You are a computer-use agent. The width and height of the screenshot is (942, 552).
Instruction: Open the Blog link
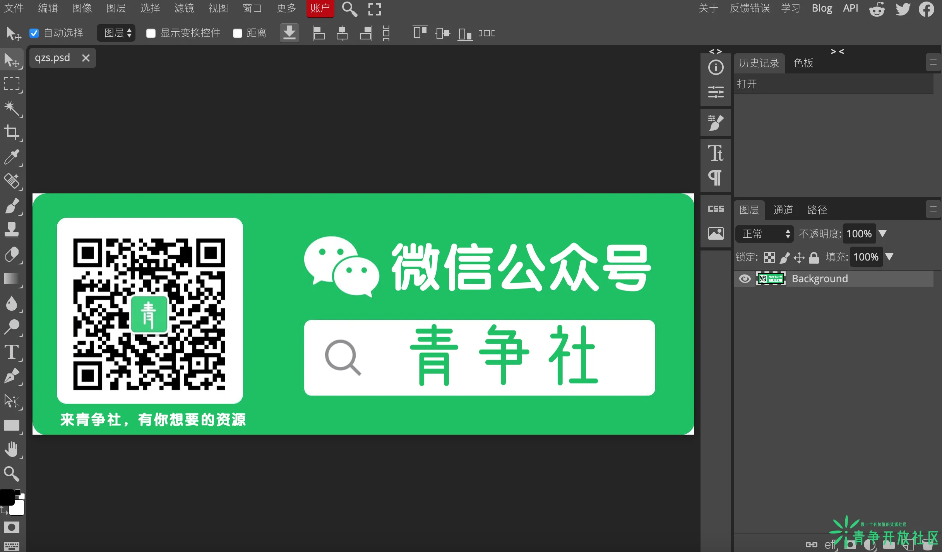822,8
